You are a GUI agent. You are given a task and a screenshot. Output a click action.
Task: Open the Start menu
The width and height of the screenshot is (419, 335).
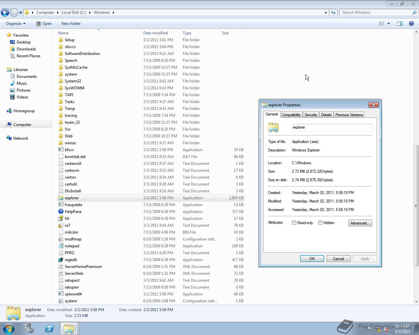coord(9,328)
